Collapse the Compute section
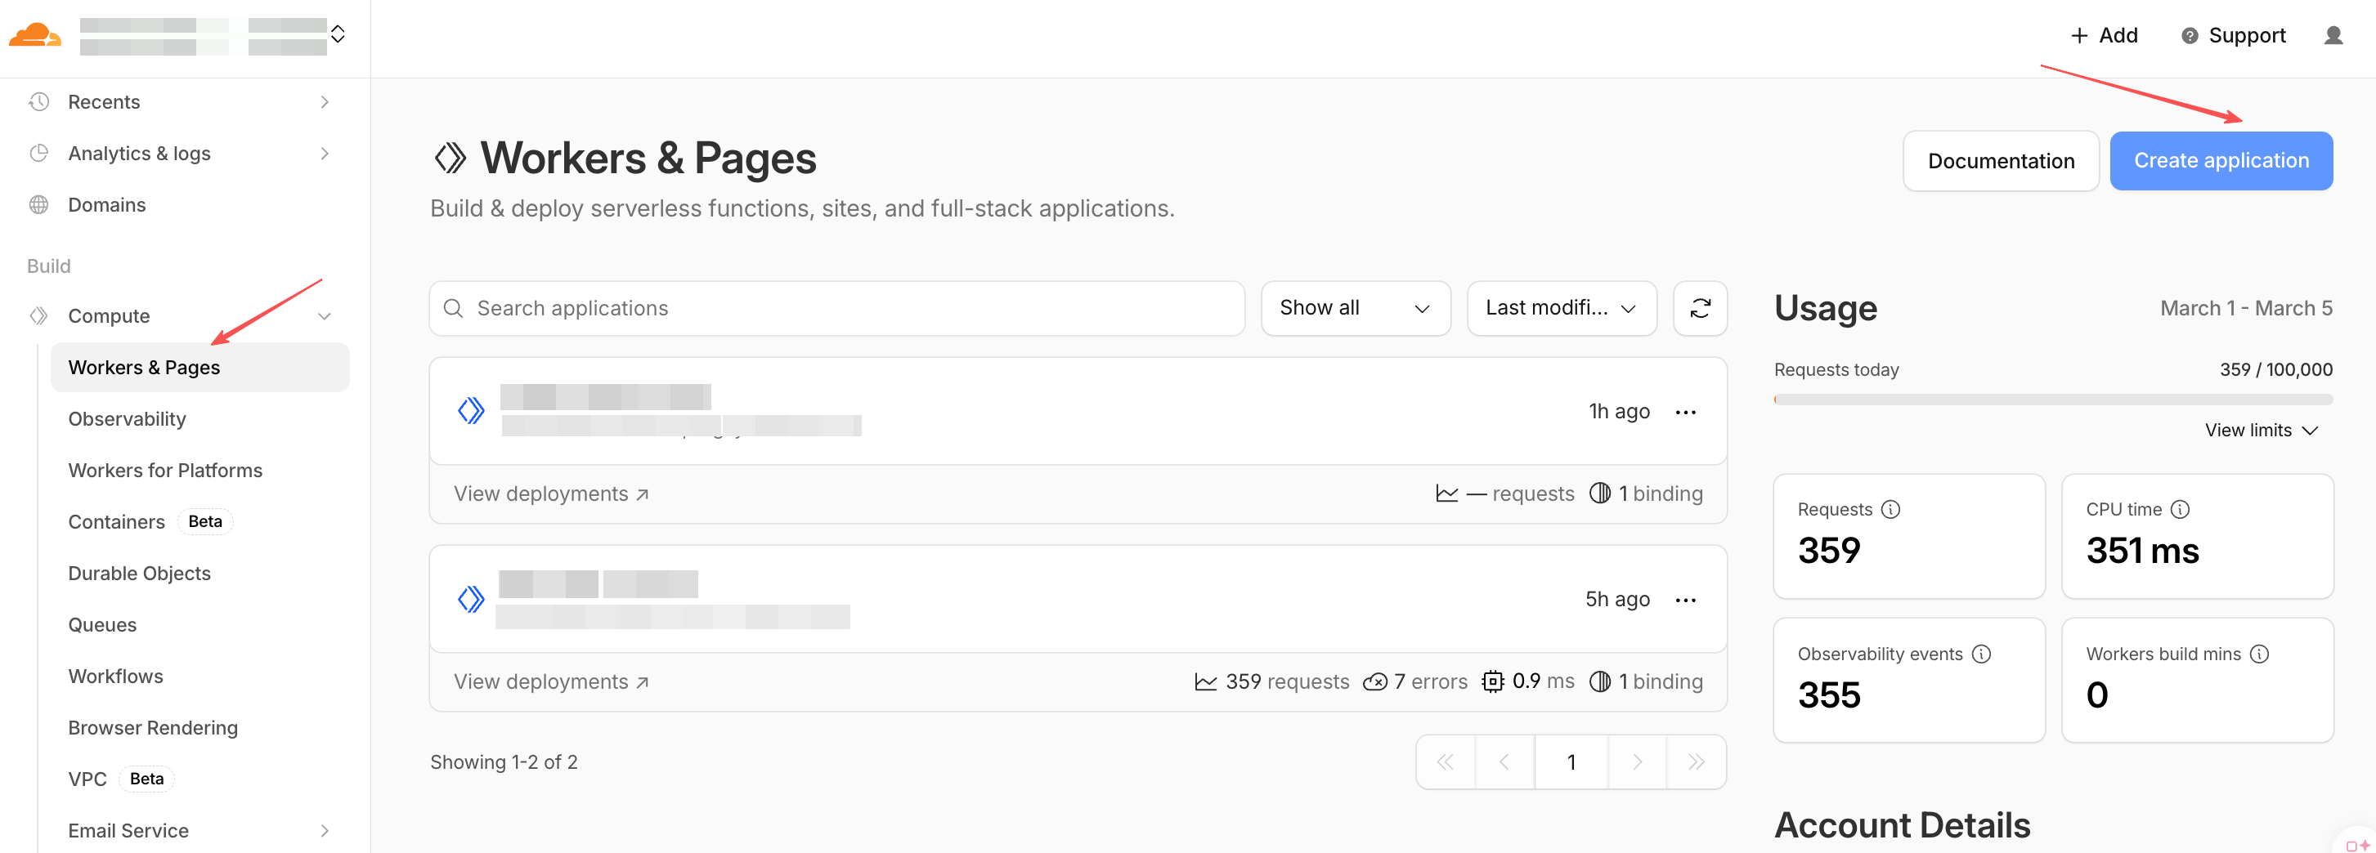 pyautogui.click(x=325, y=315)
